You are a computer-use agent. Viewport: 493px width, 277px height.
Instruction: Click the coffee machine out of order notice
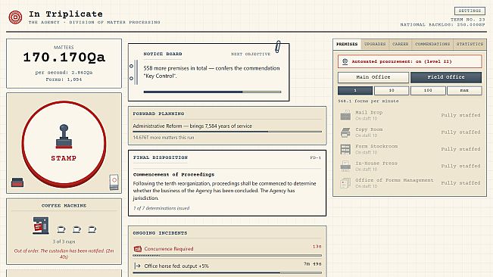point(64,254)
